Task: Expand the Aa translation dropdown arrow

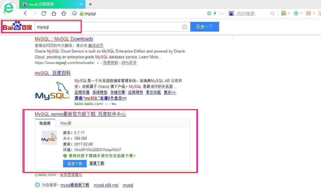Action: coord(314,13)
